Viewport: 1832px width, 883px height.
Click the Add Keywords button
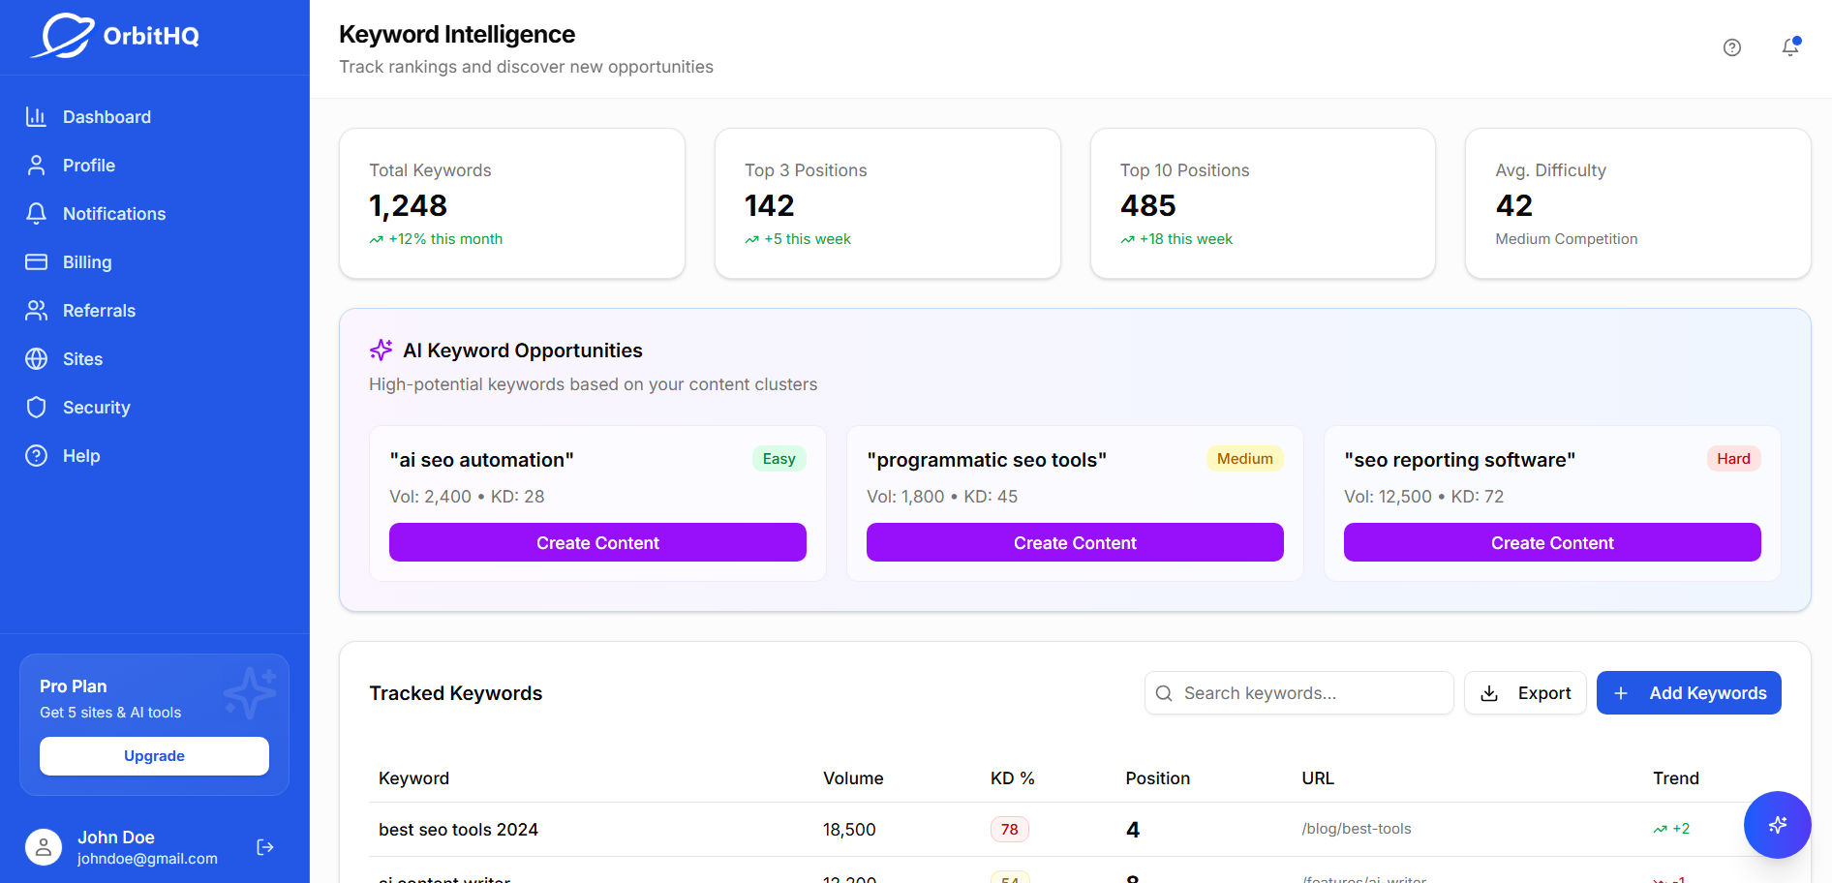1689,693
